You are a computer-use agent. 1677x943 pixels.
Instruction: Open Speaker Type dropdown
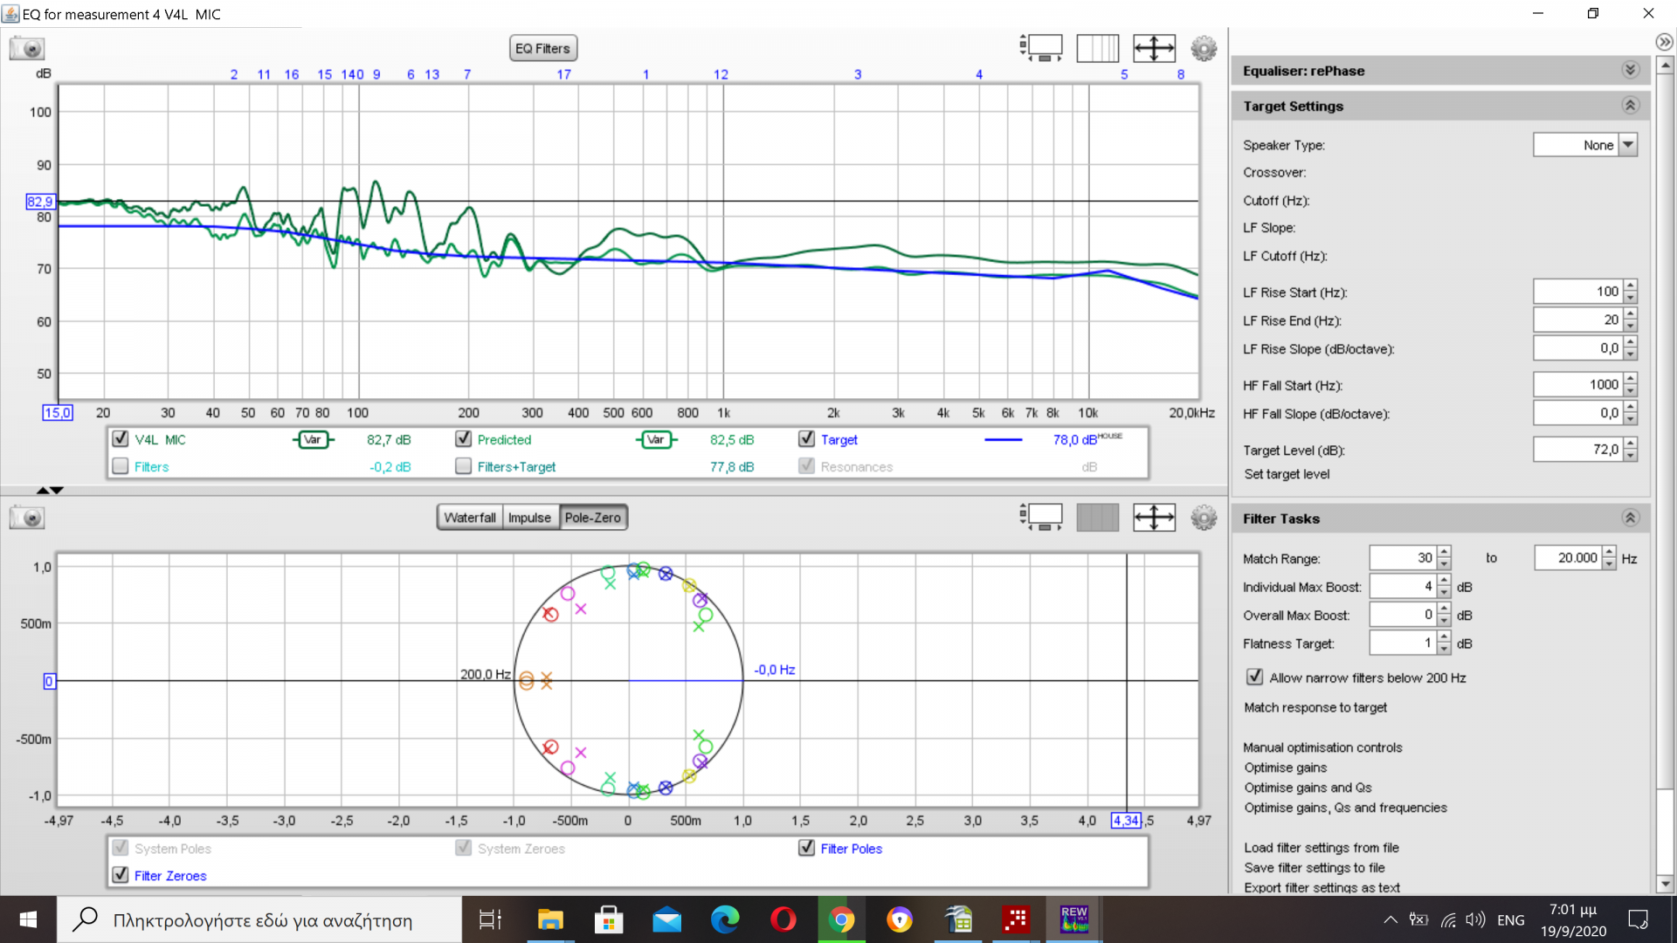click(x=1628, y=145)
